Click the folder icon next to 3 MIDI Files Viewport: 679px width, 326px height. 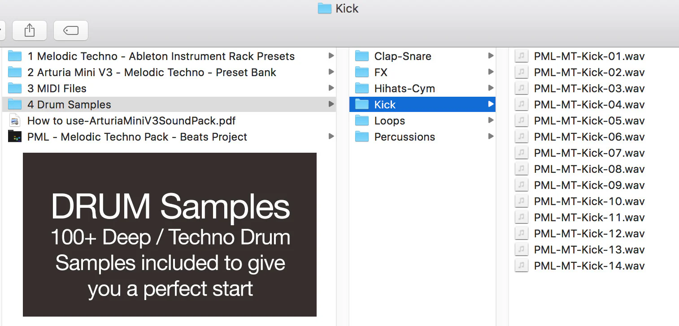pos(15,88)
